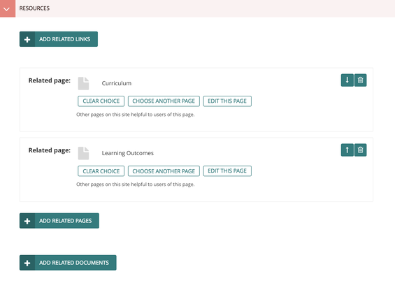Move the Learning Outcomes page up
This screenshot has height=281, width=395.
click(x=347, y=150)
